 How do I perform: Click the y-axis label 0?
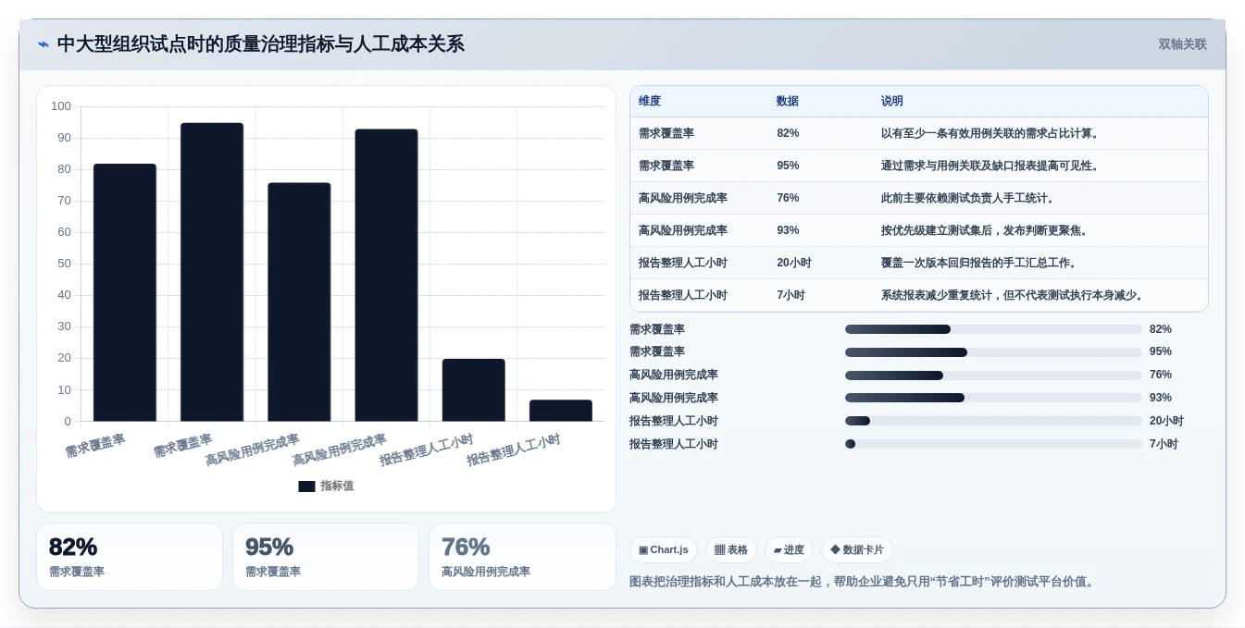pos(68,422)
